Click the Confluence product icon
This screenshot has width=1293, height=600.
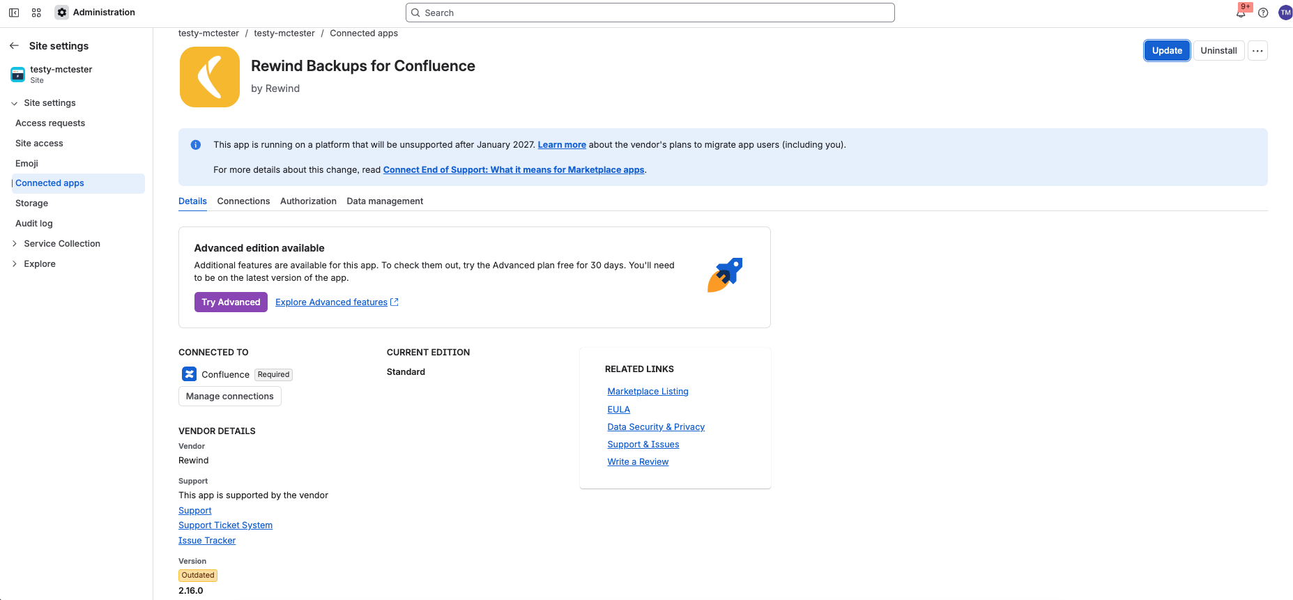[x=190, y=374]
